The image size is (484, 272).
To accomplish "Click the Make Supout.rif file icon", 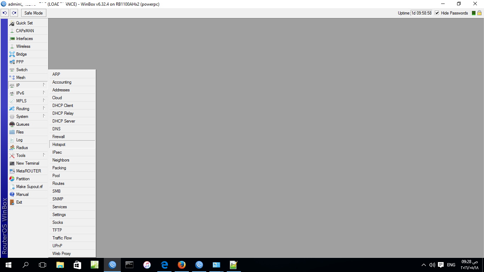I will [12, 187].
